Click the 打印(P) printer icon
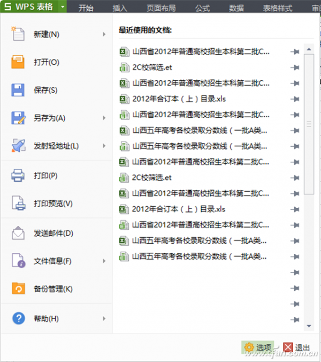The image size is (321, 362). pyautogui.click(x=18, y=176)
